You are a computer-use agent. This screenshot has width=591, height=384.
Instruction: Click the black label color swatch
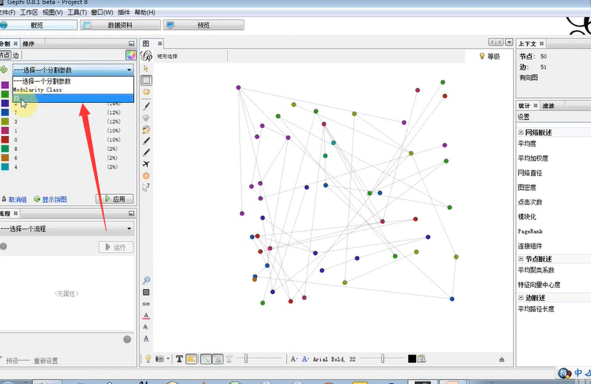[x=412, y=359]
